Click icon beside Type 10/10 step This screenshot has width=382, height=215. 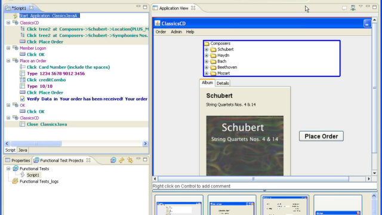pyautogui.click(x=23, y=86)
